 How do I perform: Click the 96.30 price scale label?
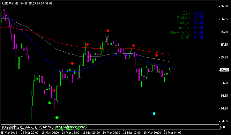coord(224,6)
